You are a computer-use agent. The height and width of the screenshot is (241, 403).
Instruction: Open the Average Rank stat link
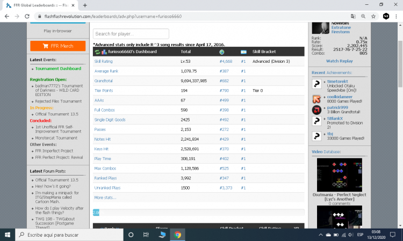click(x=106, y=71)
